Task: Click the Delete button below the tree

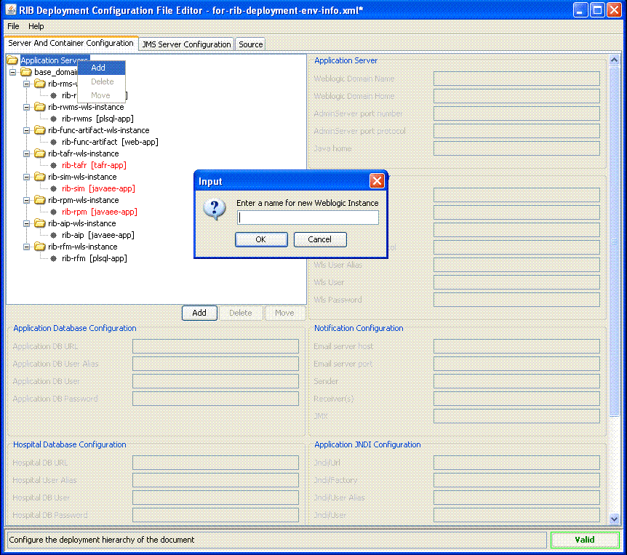Action: click(x=241, y=313)
